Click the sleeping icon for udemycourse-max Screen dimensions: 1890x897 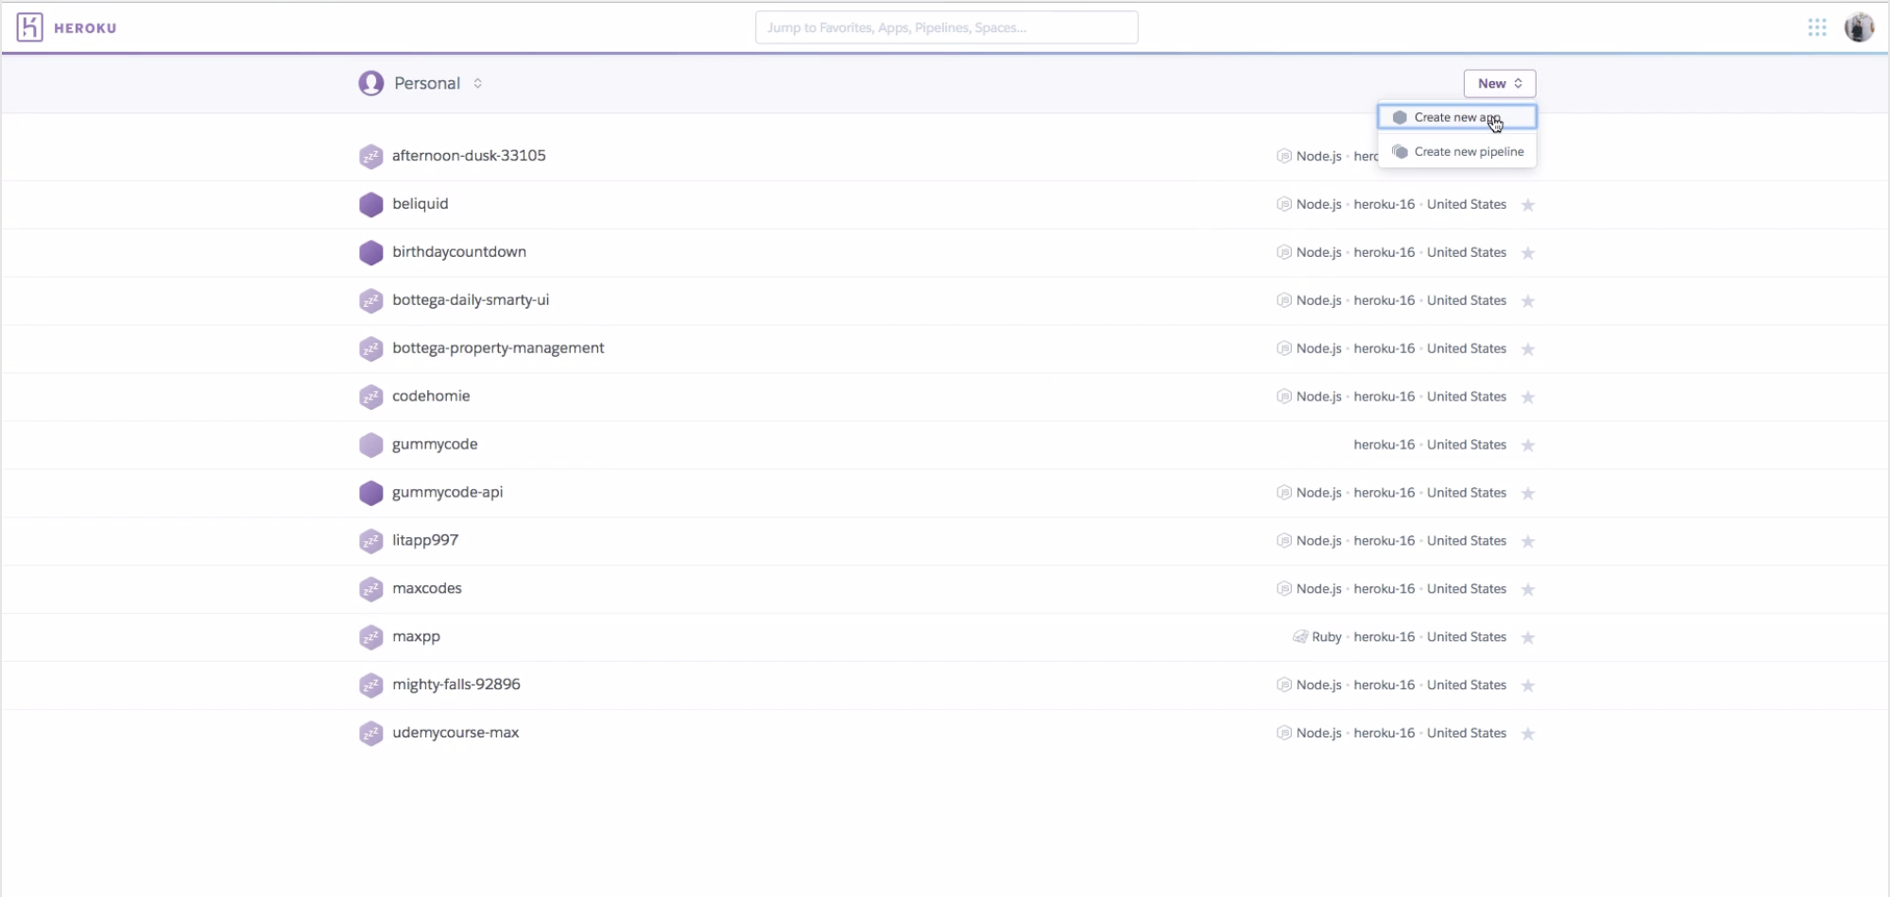(x=371, y=734)
